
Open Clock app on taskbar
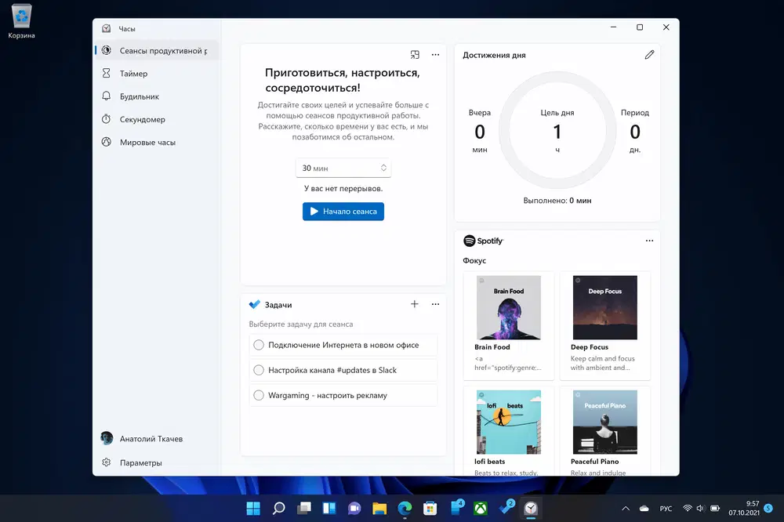coord(531,509)
